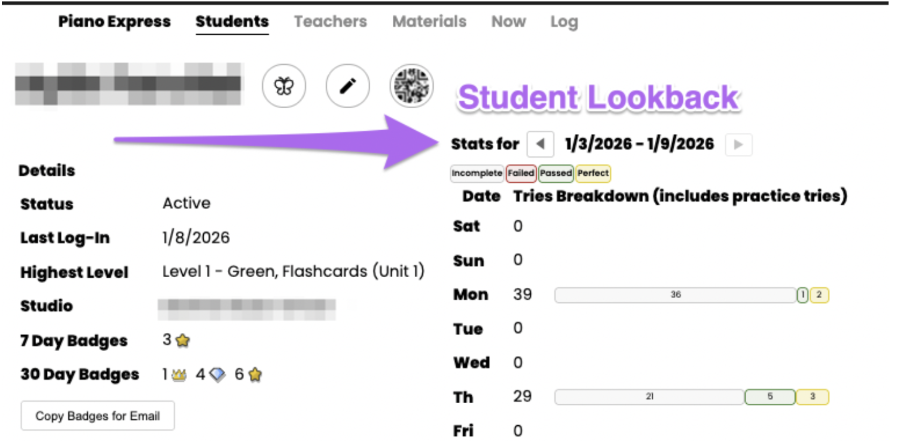The width and height of the screenshot is (898, 441).
Task: Toggle the Failed legend tag
Action: (x=521, y=173)
